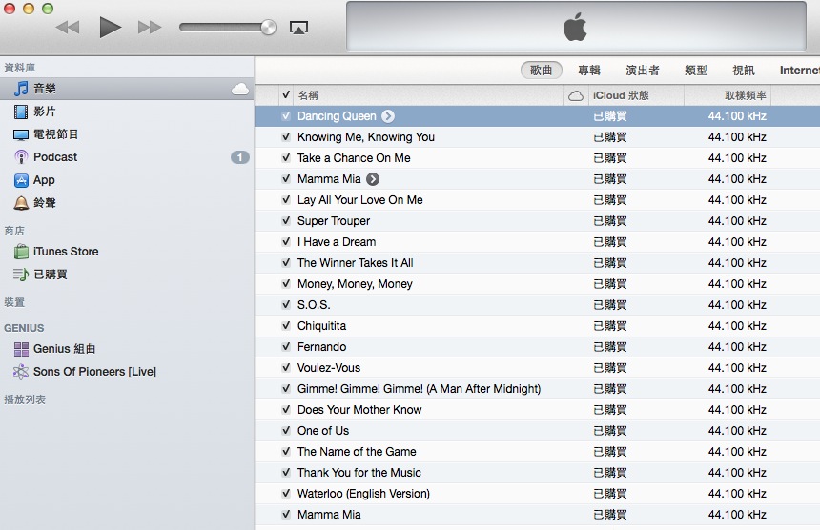Open 鈴聲 ringtones in sidebar

pos(45,203)
